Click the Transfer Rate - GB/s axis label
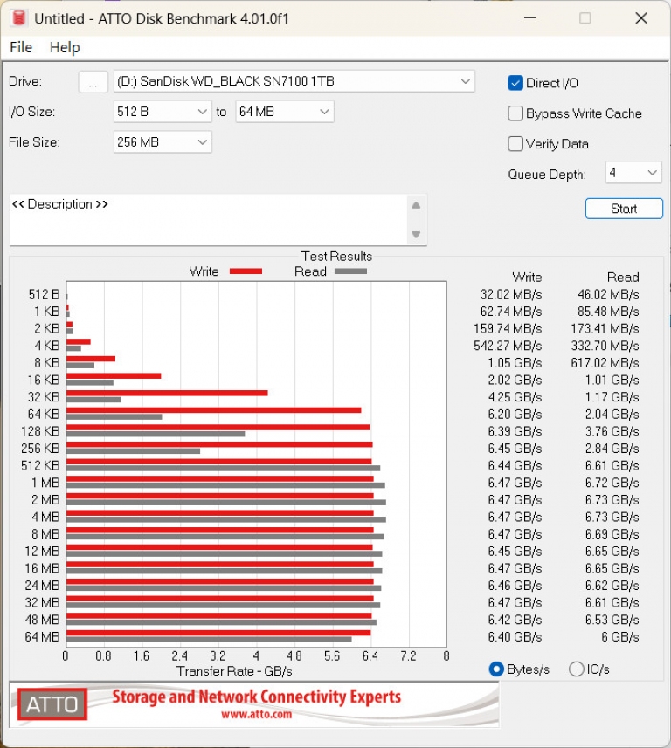 click(234, 671)
